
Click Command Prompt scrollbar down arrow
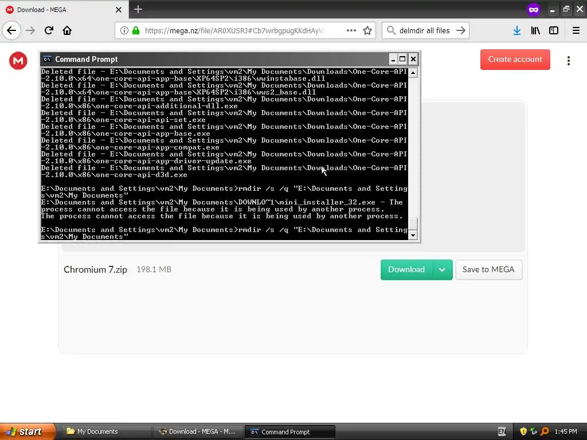[x=413, y=235]
